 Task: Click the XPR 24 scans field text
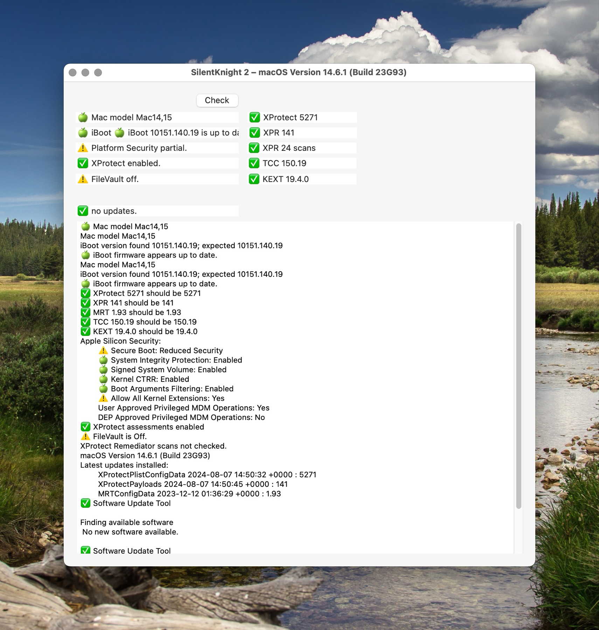coord(289,148)
